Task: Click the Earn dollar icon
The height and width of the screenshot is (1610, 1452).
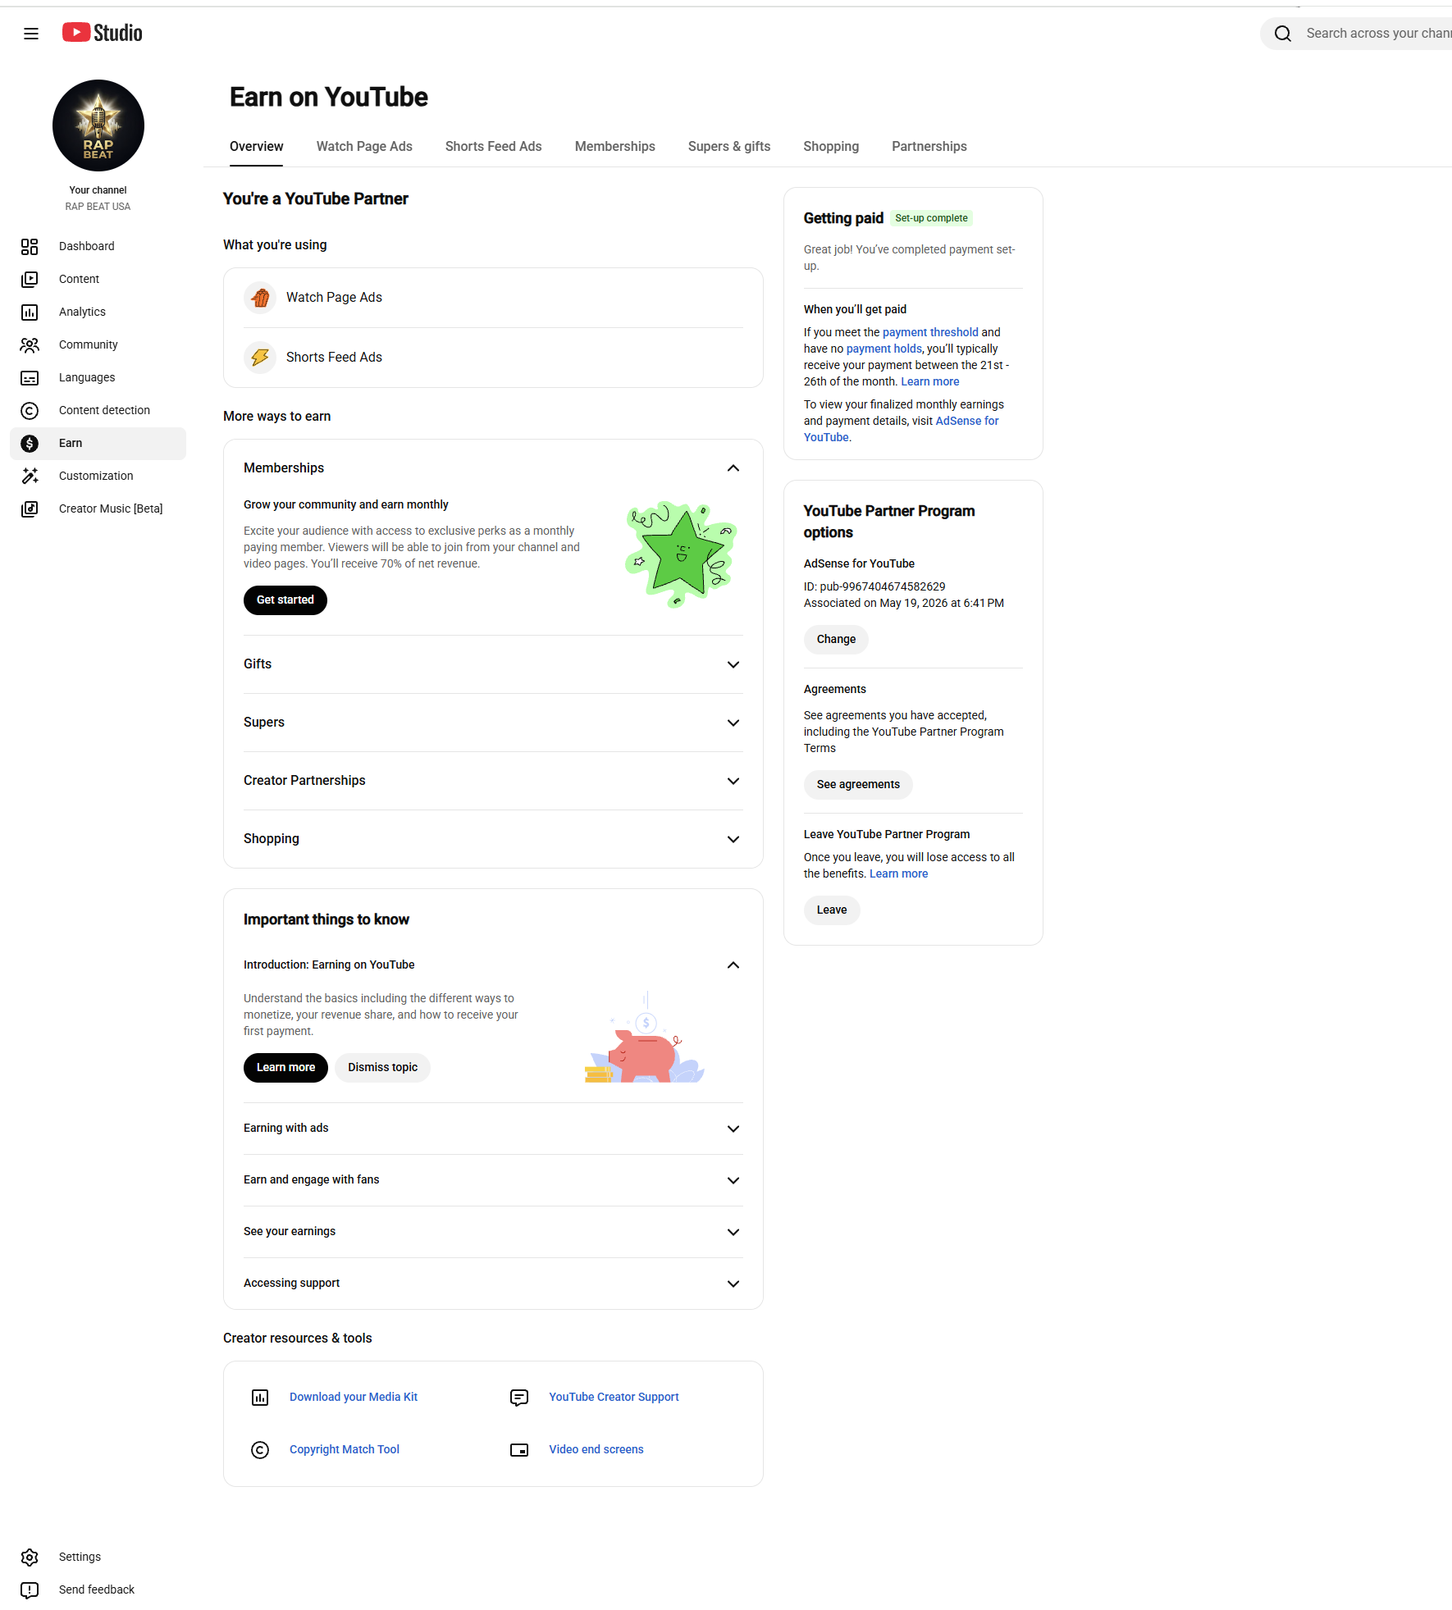Action: click(x=30, y=444)
